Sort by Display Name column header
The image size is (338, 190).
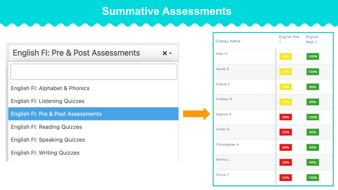coord(228,41)
